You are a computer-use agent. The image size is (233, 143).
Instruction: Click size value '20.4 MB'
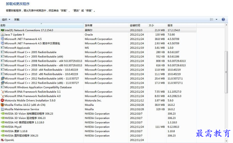[x=160, y=78]
